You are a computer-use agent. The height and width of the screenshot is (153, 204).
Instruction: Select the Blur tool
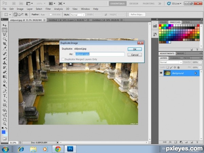pos(4,81)
